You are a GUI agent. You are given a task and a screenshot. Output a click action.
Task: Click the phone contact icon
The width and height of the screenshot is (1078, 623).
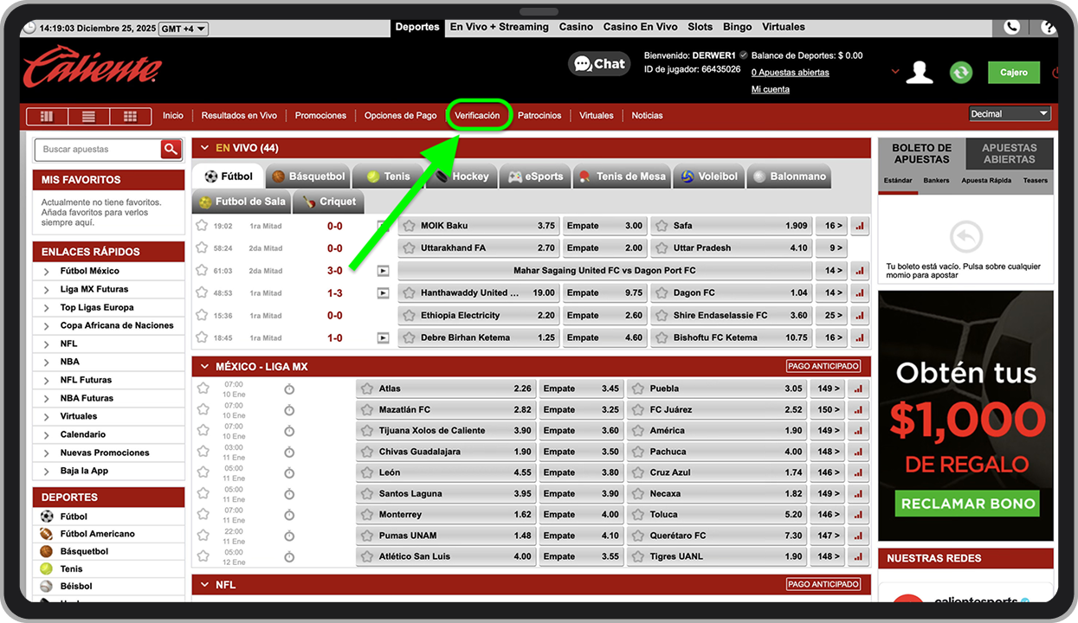(1011, 27)
